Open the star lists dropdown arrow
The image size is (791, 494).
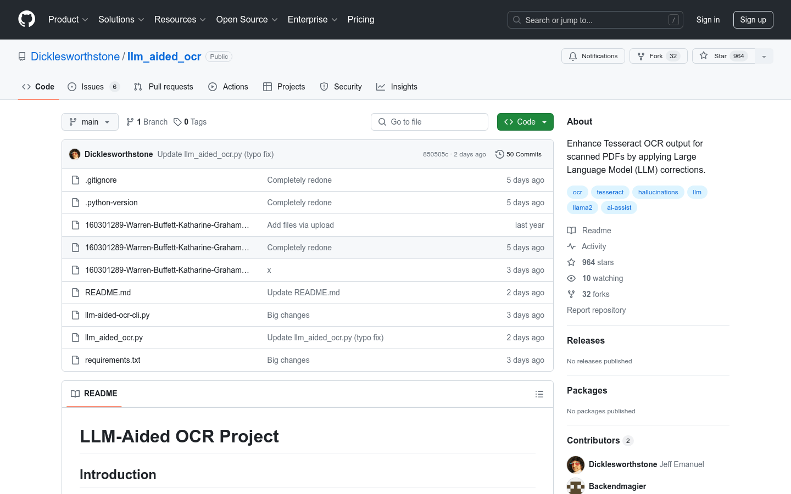click(764, 56)
